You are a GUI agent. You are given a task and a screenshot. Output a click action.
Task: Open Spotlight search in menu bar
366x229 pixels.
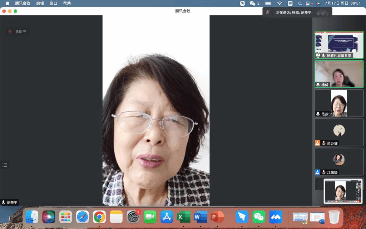[300, 3]
